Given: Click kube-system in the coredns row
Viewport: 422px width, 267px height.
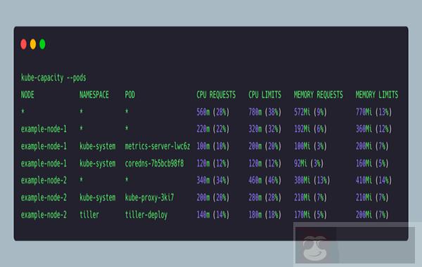Looking at the screenshot, I should [x=98, y=163].
